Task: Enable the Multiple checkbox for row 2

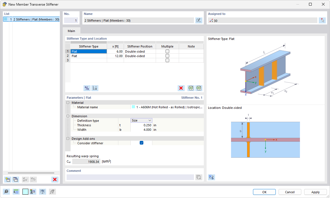Action: coord(167,56)
